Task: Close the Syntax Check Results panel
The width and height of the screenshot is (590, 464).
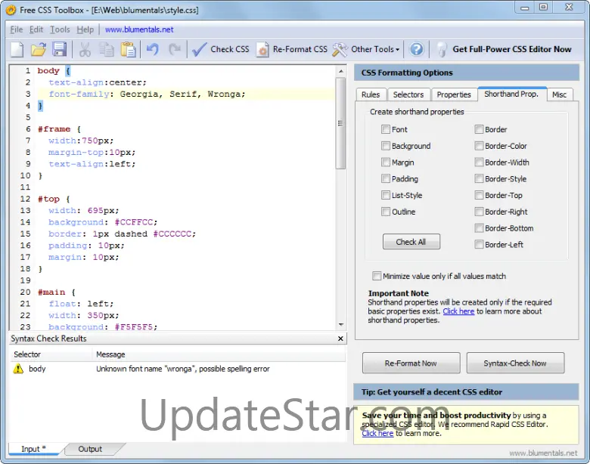Action: click(340, 339)
